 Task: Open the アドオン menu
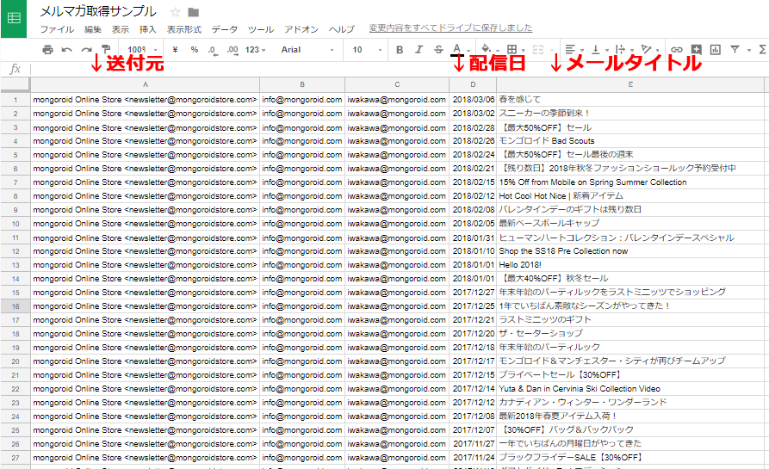click(301, 29)
